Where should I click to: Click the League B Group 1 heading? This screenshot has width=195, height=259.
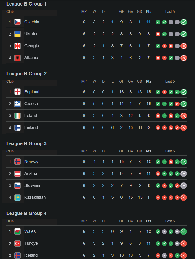coord(26,4)
